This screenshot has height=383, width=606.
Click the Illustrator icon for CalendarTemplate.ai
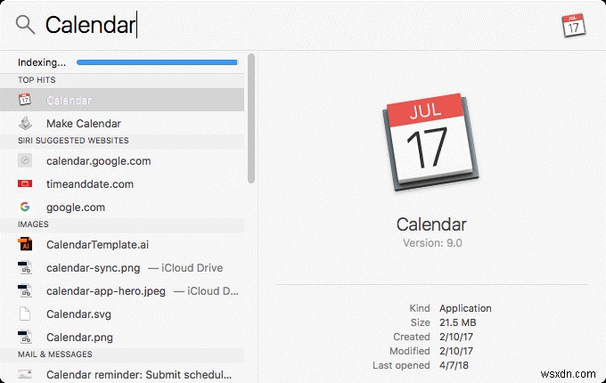(x=25, y=244)
